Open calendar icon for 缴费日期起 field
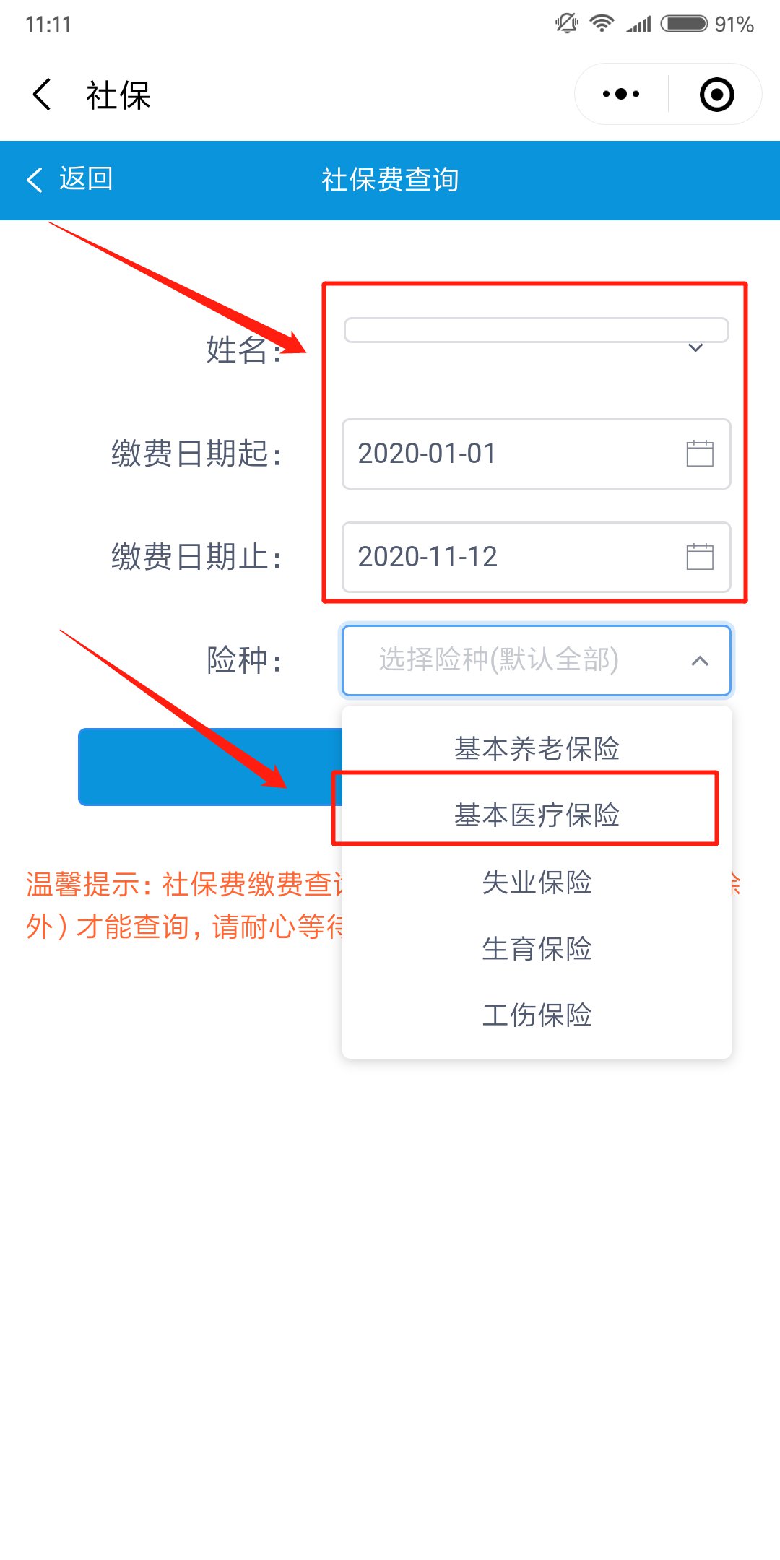This screenshot has width=780, height=1560. (699, 454)
